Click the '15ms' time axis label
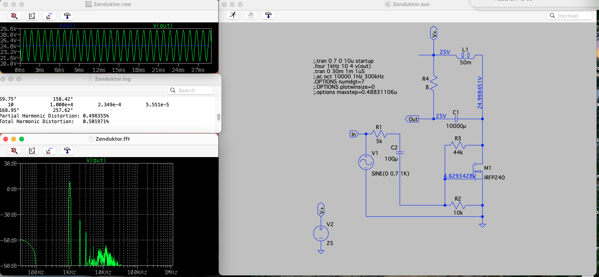This screenshot has width=599, height=277. pos(119,70)
